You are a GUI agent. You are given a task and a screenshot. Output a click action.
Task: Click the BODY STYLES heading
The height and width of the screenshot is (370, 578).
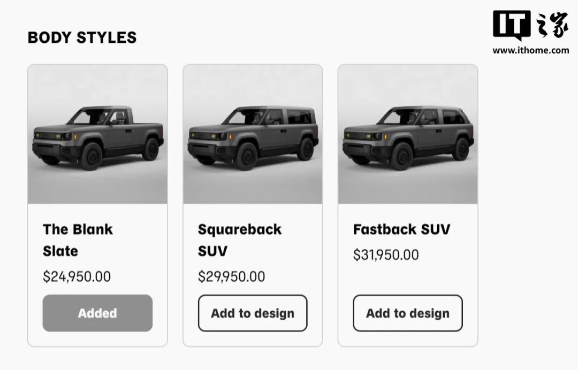pos(82,37)
